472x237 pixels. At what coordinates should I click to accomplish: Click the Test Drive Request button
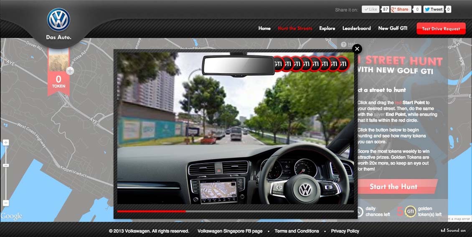click(441, 28)
